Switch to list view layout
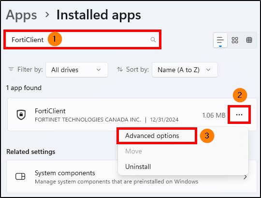Screen dimensions: 261x198 pos(220,40)
